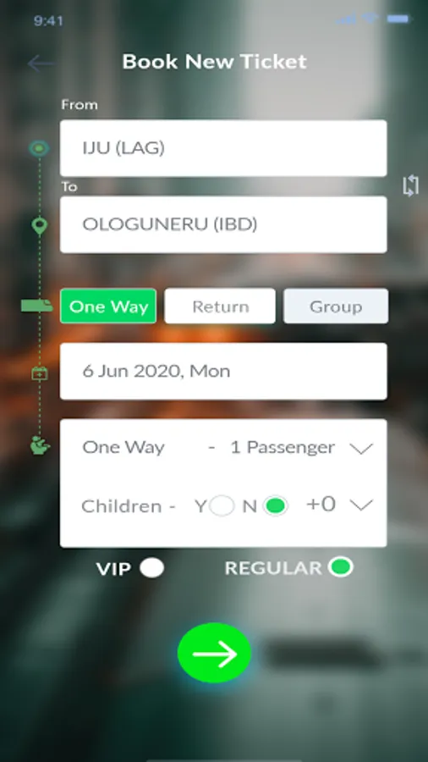This screenshot has height=762, width=428.
Task: Choose the VIP class radio button
Action: pyautogui.click(x=152, y=568)
